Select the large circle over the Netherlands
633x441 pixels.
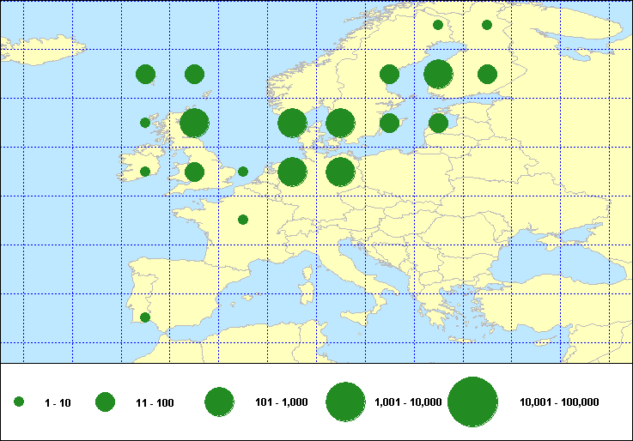(x=292, y=172)
